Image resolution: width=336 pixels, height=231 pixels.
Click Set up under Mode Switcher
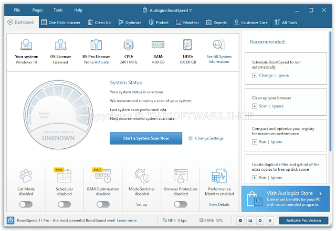coord(142,204)
